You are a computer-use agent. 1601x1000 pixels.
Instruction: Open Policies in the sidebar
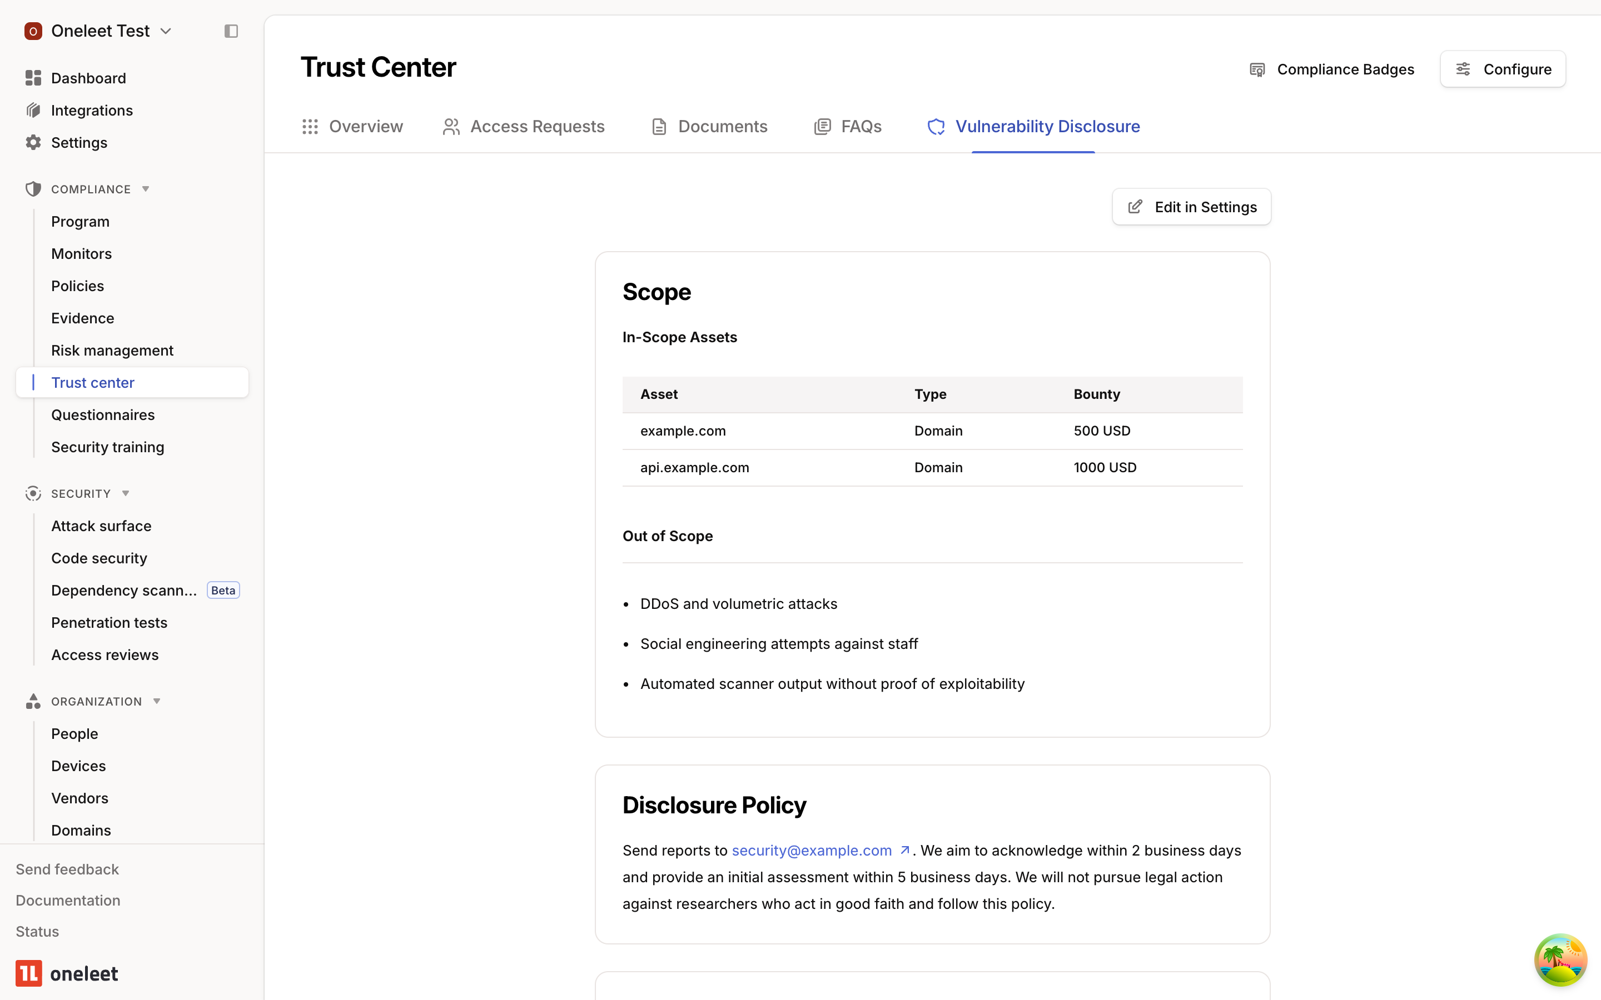click(77, 286)
